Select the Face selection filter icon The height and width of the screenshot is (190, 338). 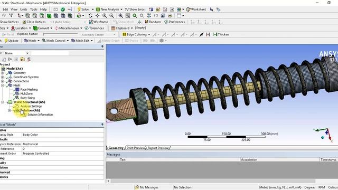tap(42, 15)
